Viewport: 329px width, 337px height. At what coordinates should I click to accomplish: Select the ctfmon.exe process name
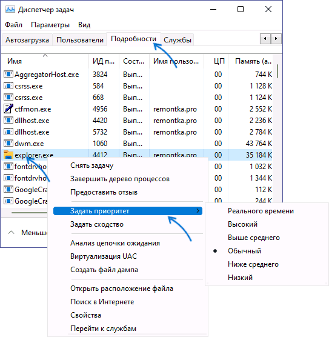33,109
